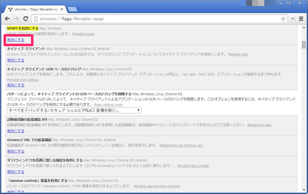The width and height of the screenshot is (308, 194).
Task: Focus the address bar showing chrome://flags/#enable-npapi
Action: coord(159,19)
